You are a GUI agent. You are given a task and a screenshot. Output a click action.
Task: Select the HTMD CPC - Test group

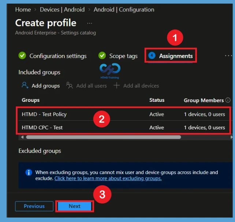pos(42,127)
